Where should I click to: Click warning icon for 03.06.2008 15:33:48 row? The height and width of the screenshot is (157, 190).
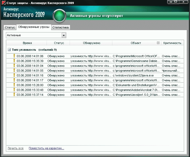14,90
